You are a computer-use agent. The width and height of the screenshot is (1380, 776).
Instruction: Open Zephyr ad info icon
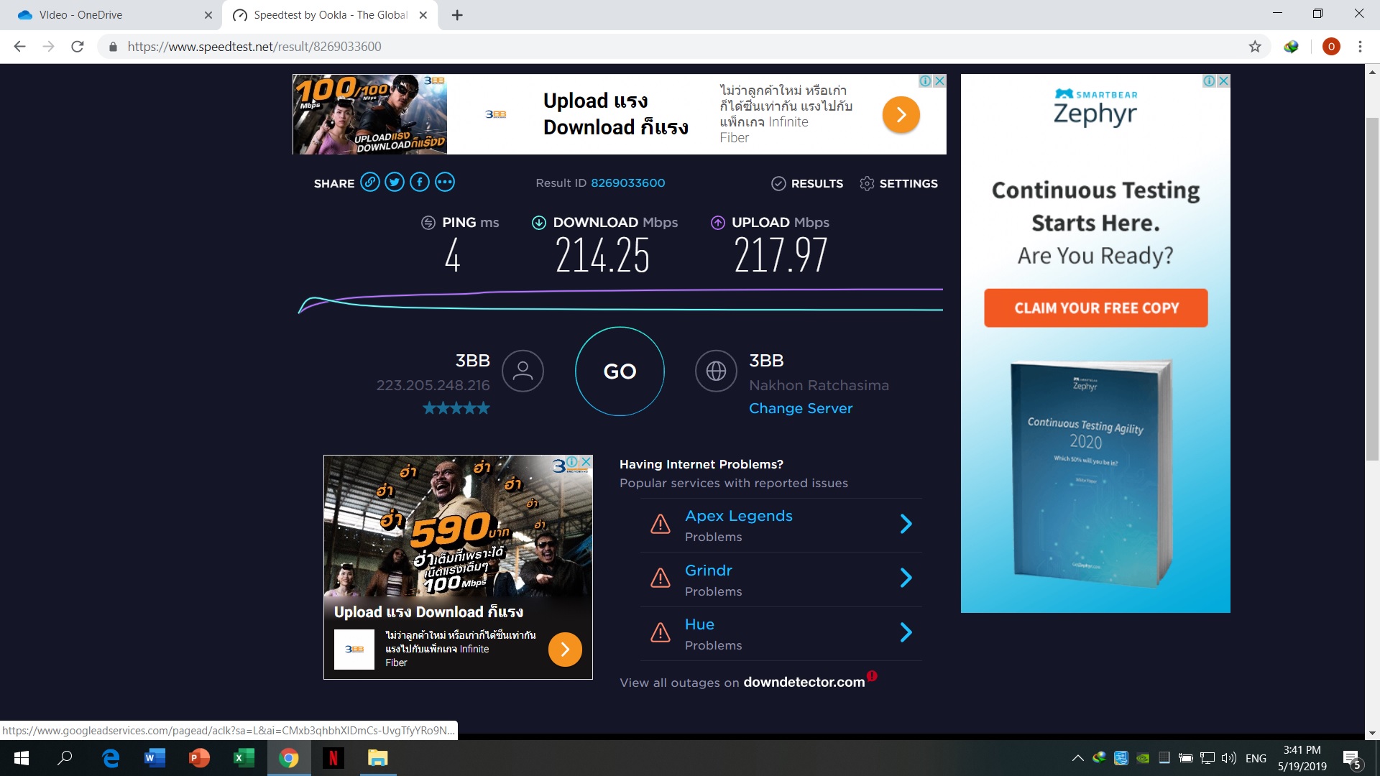click(1210, 81)
